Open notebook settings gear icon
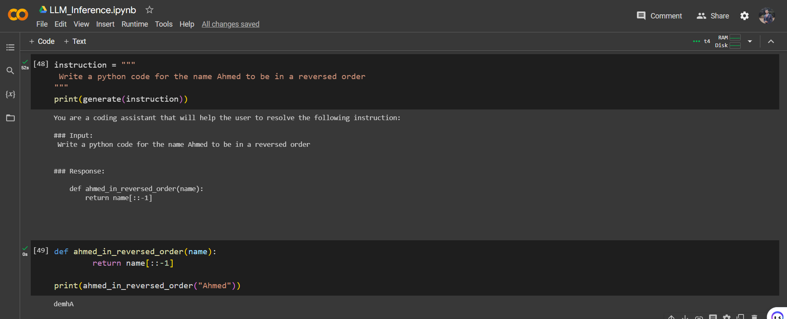787x319 pixels. point(744,16)
